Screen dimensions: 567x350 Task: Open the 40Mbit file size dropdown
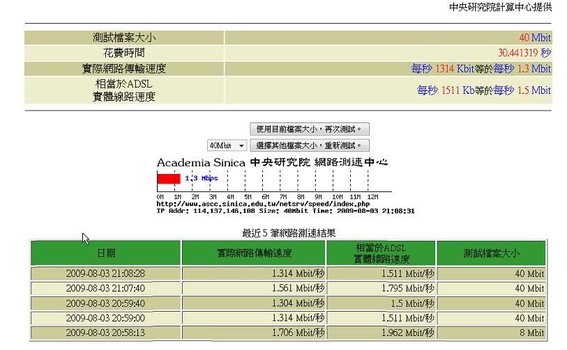click(x=227, y=145)
